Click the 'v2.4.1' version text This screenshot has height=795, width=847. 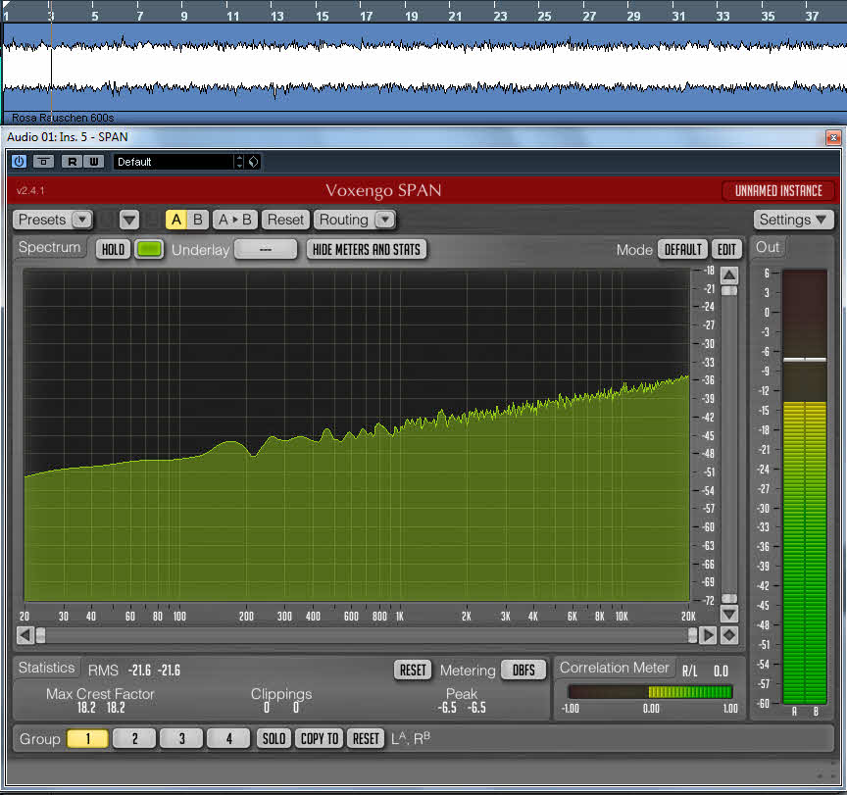coord(30,190)
